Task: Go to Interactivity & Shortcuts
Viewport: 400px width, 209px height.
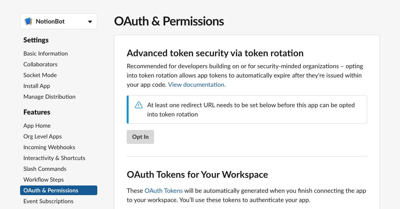Action: 54,158
